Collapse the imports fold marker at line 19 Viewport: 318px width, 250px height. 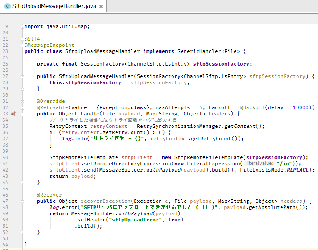tap(22, 27)
